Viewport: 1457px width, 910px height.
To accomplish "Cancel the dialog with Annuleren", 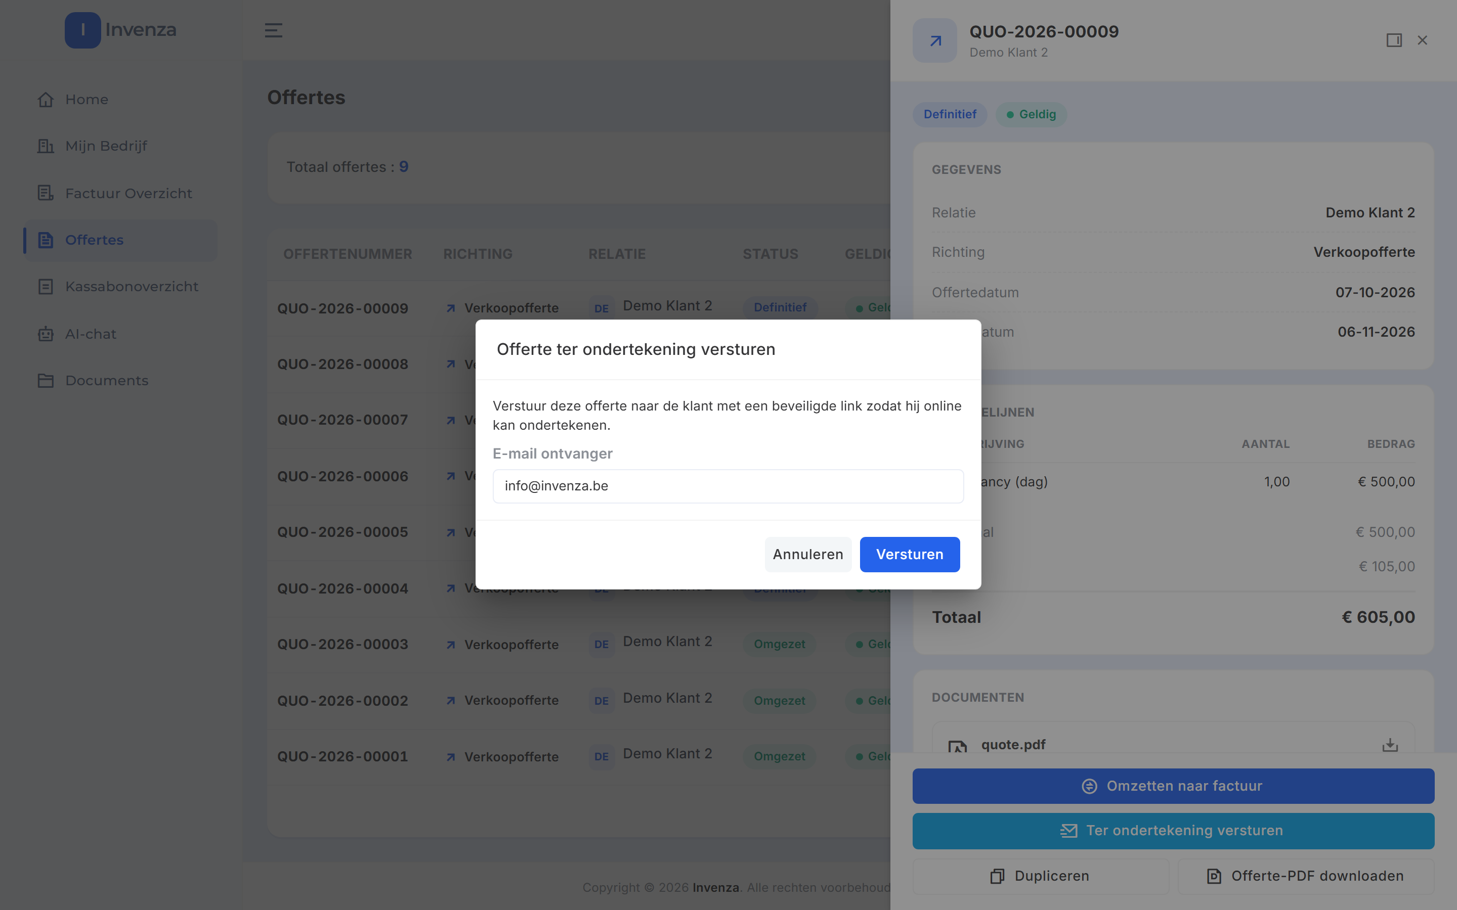I will [808, 554].
